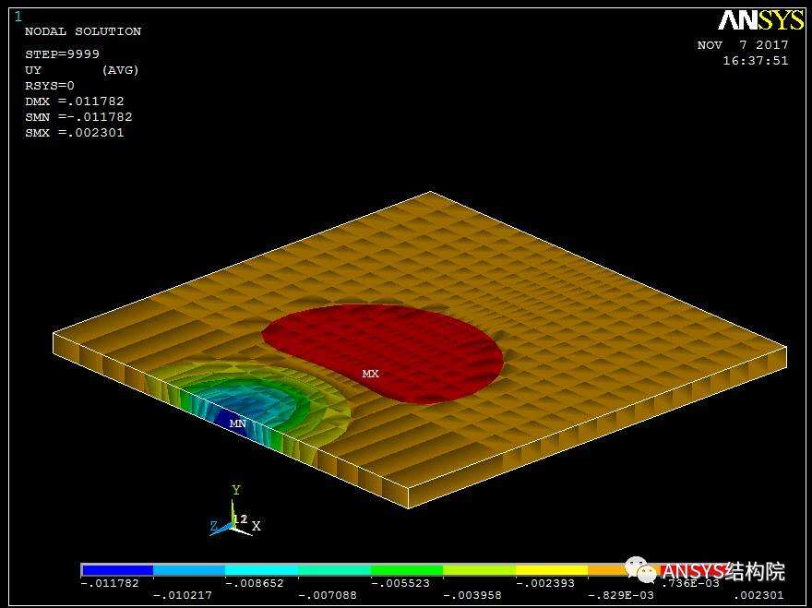Click the SMN =-.011782 line
This screenshot has height=608, width=812.
(x=78, y=117)
